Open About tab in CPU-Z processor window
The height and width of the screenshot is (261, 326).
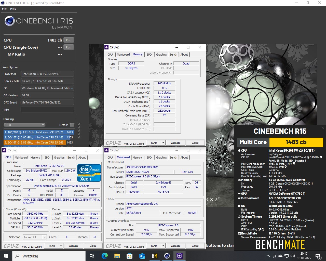(x=82, y=158)
